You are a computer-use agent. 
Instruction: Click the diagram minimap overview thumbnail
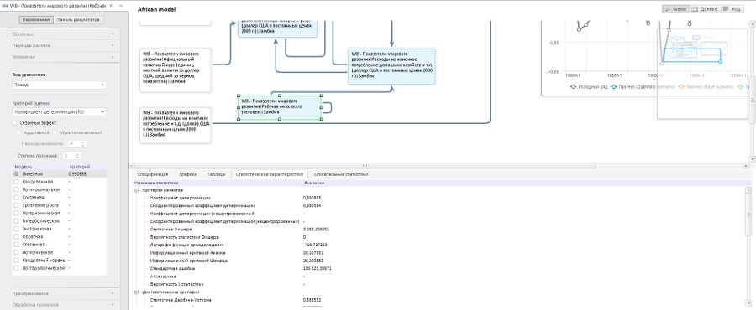[703, 73]
